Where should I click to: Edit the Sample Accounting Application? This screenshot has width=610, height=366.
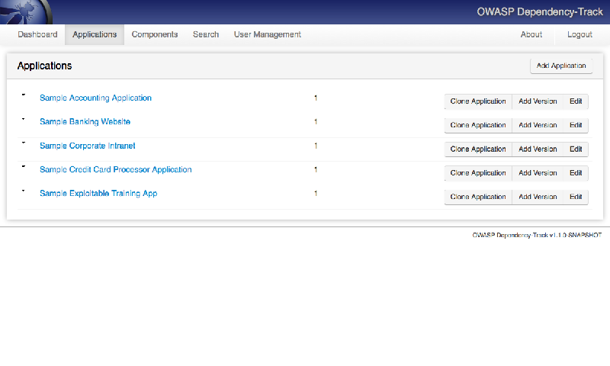point(576,101)
